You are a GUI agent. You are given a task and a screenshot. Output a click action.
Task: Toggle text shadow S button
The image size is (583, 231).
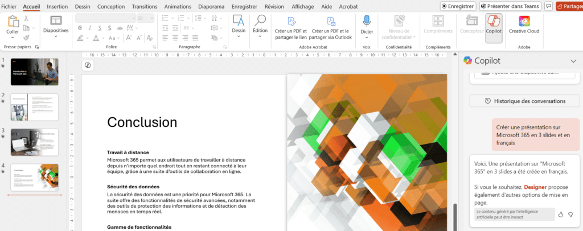[x=109, y=28]
